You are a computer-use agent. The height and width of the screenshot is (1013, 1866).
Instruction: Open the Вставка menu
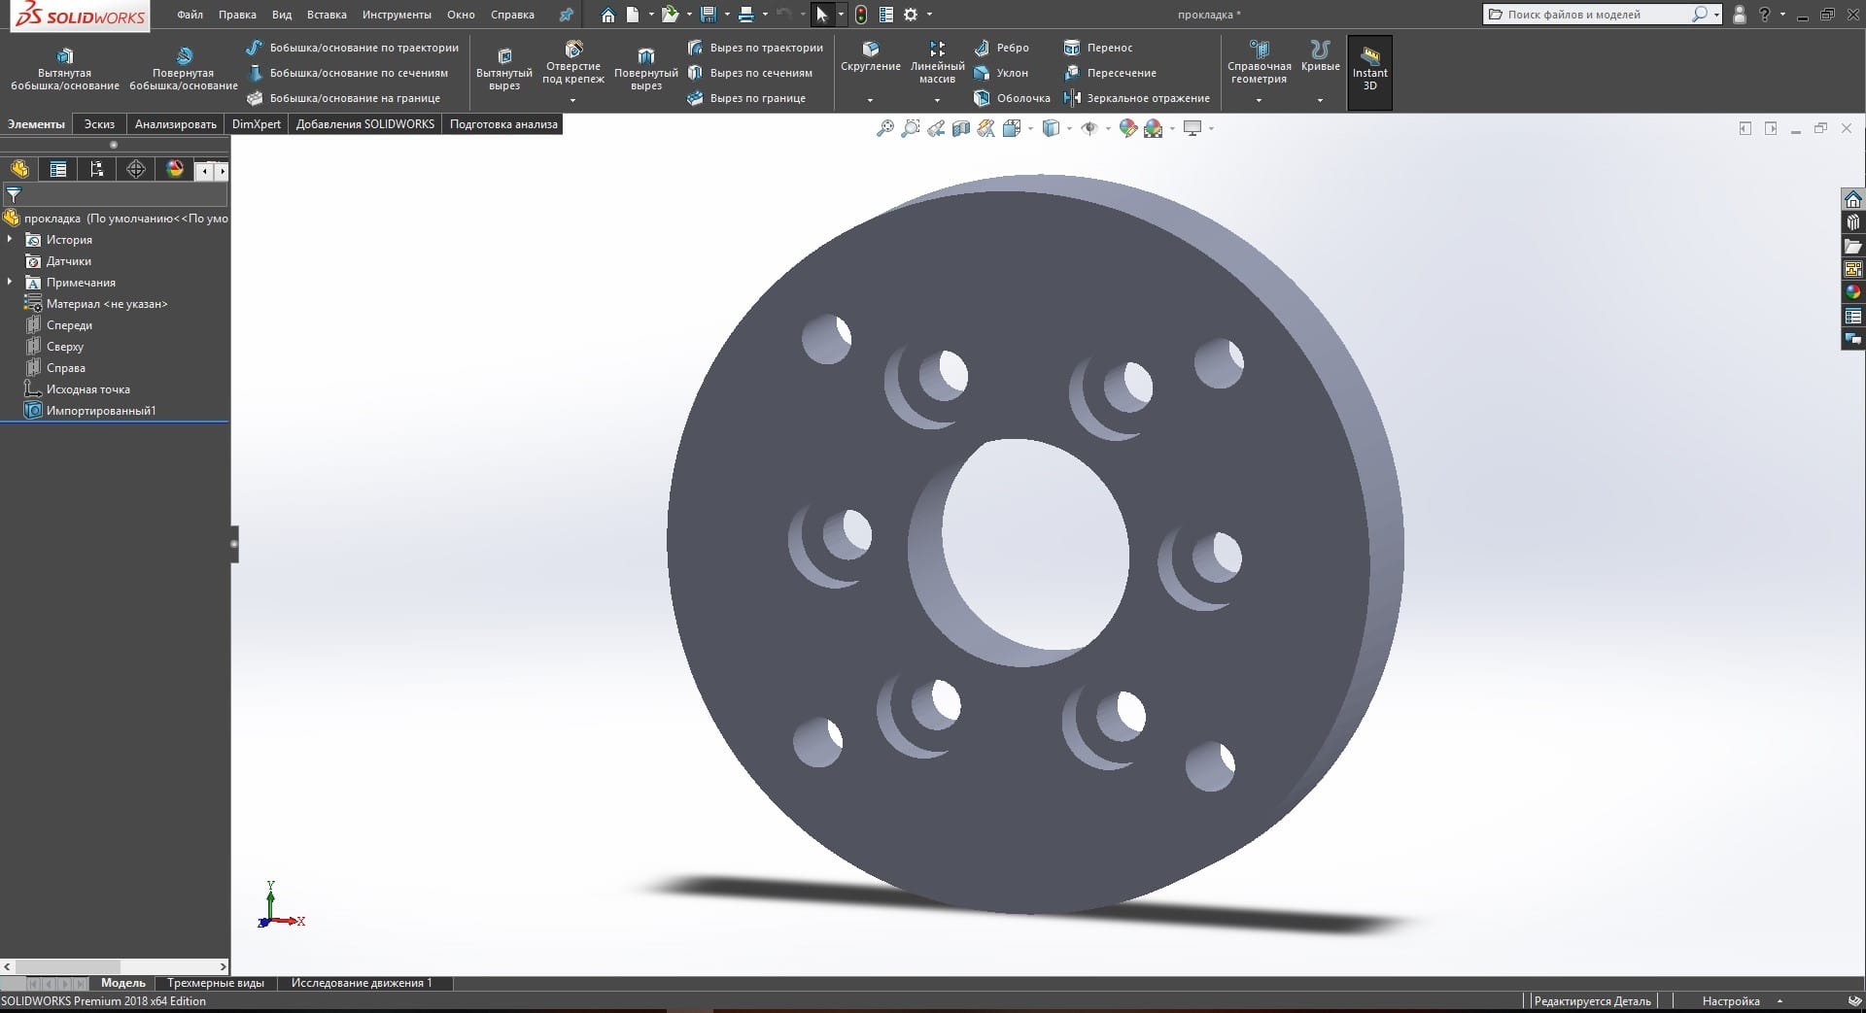[327, 15]
